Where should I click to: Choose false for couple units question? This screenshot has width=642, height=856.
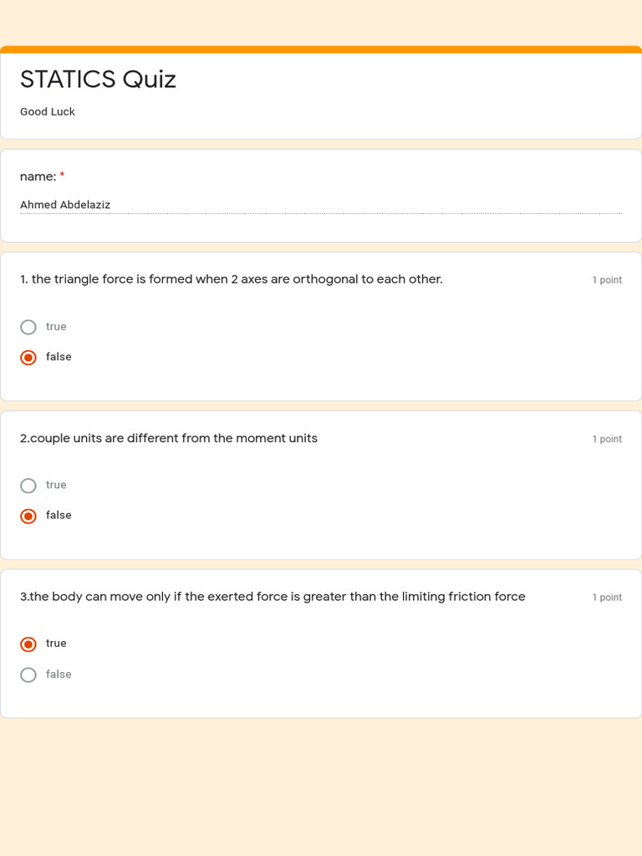pyautogui.click(x=28, y=516)
